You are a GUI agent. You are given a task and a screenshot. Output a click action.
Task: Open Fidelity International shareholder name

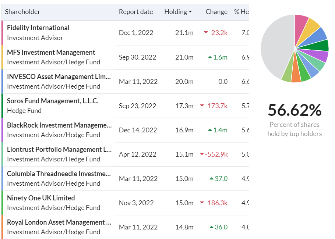[x=38, y=28]
